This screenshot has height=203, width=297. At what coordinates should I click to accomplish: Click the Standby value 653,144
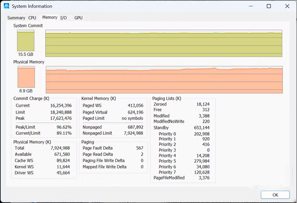[x=202, y=128]
